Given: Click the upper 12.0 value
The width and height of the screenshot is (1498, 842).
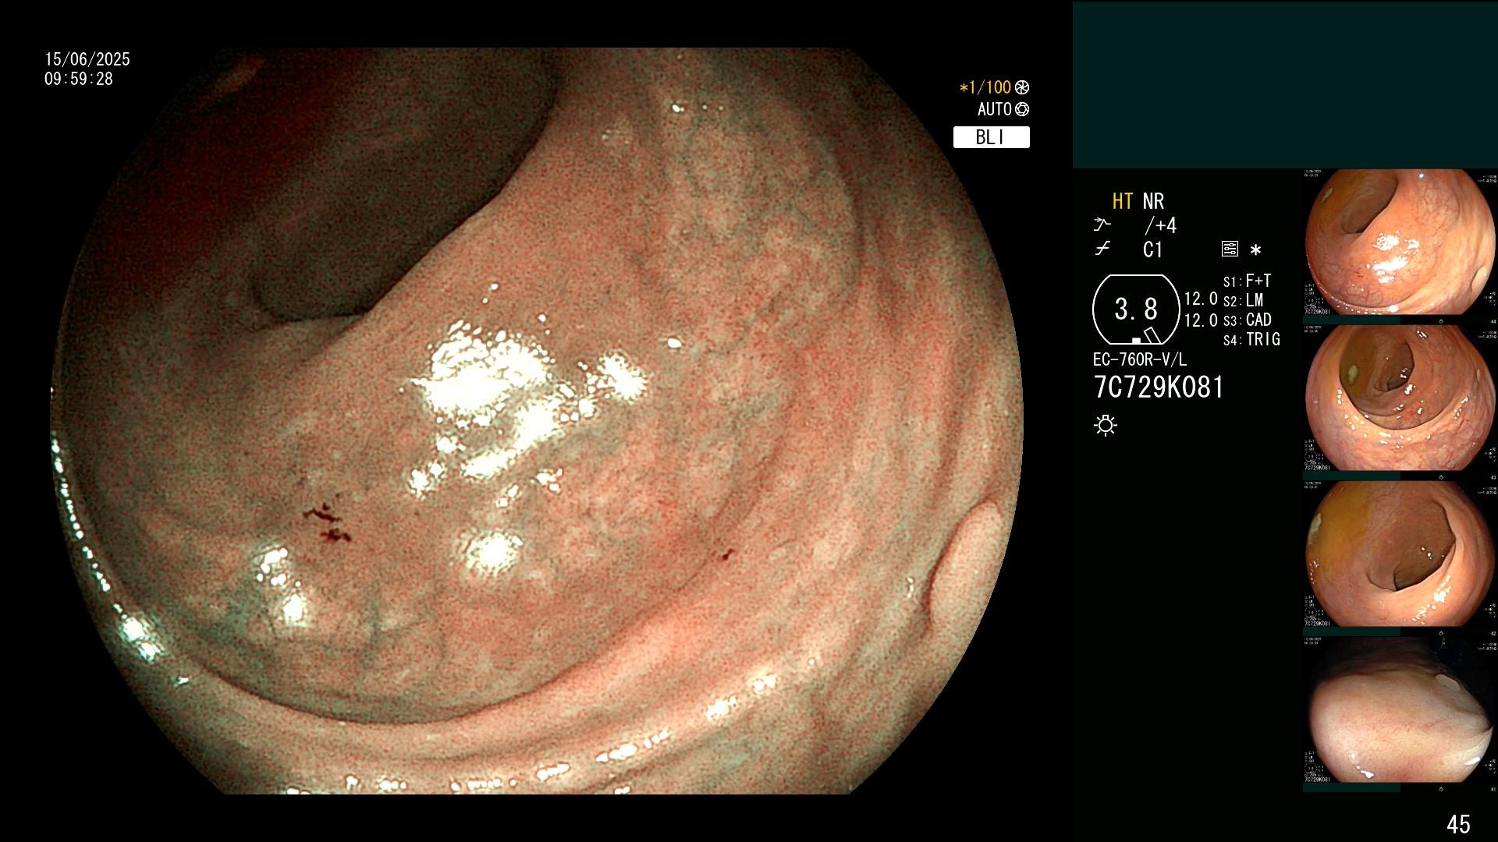Looking at the screenshot, I should coord(1201,299).
